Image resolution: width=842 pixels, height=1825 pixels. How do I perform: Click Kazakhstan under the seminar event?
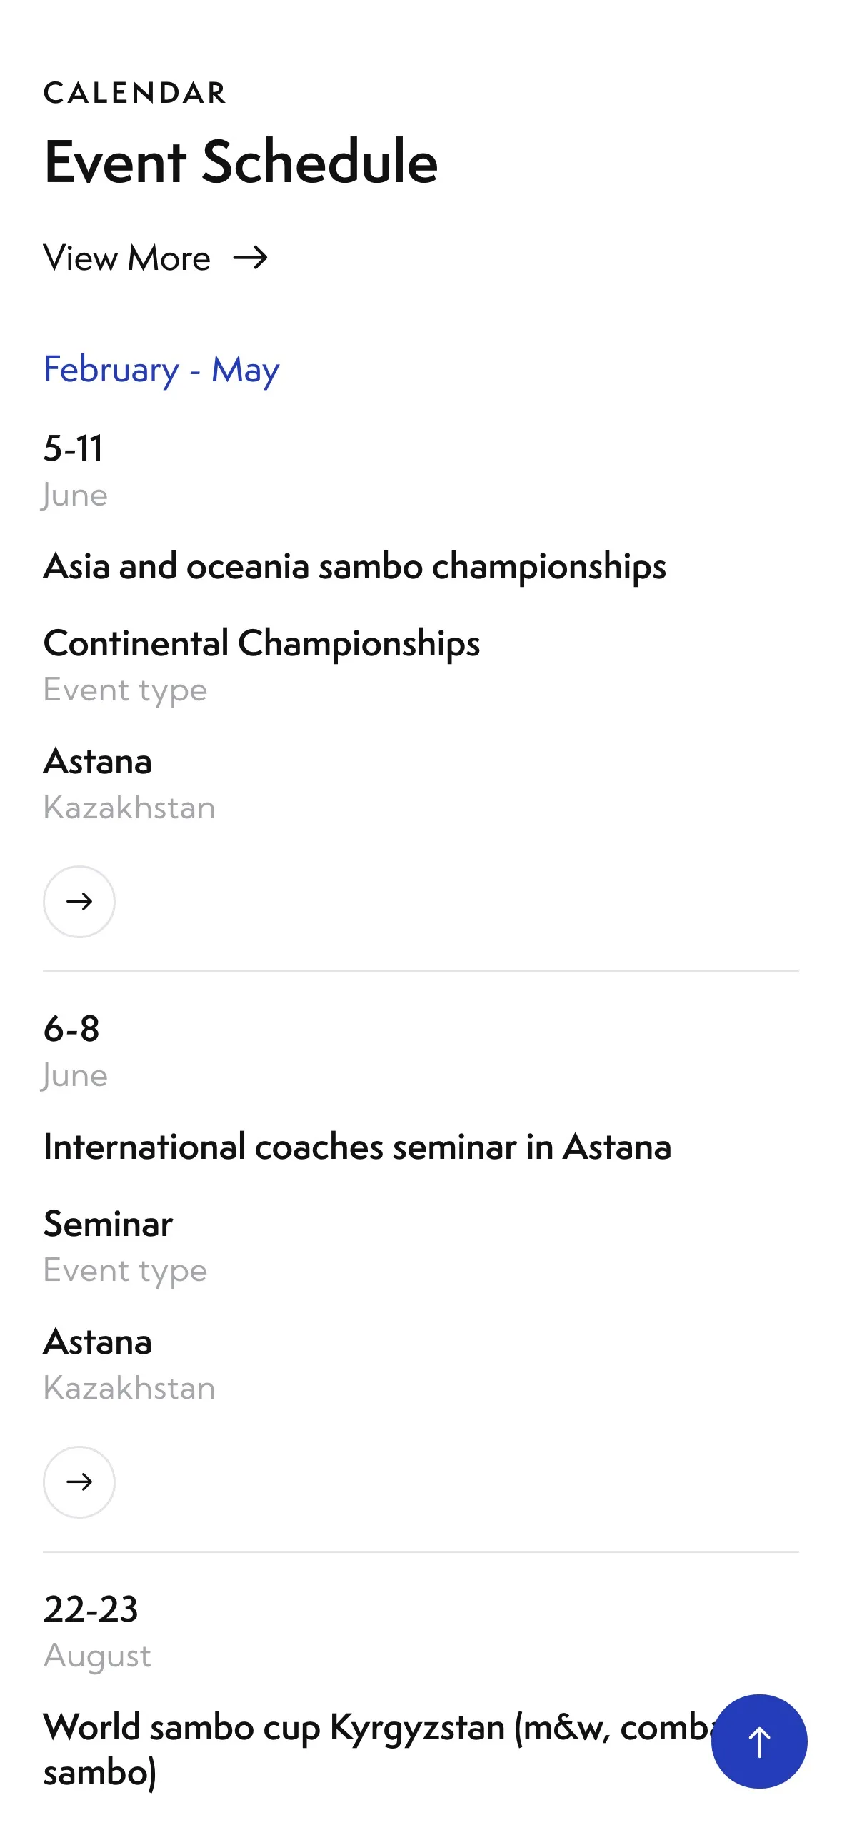coord(129,1388)
